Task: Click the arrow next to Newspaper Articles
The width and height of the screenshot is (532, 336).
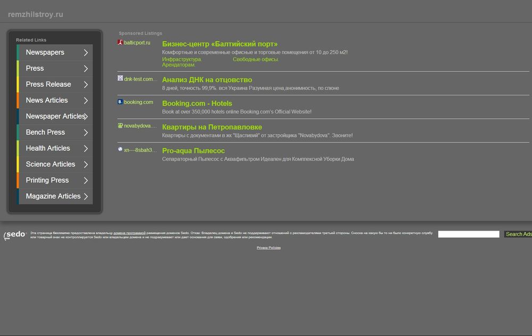Action: point(86,117)
